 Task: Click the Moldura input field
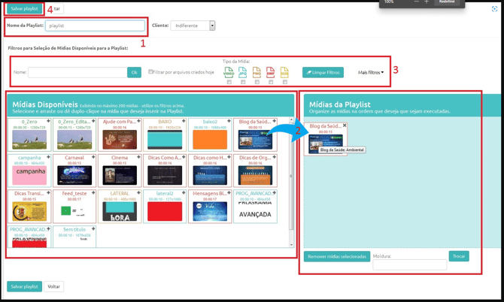coord(409,265)
